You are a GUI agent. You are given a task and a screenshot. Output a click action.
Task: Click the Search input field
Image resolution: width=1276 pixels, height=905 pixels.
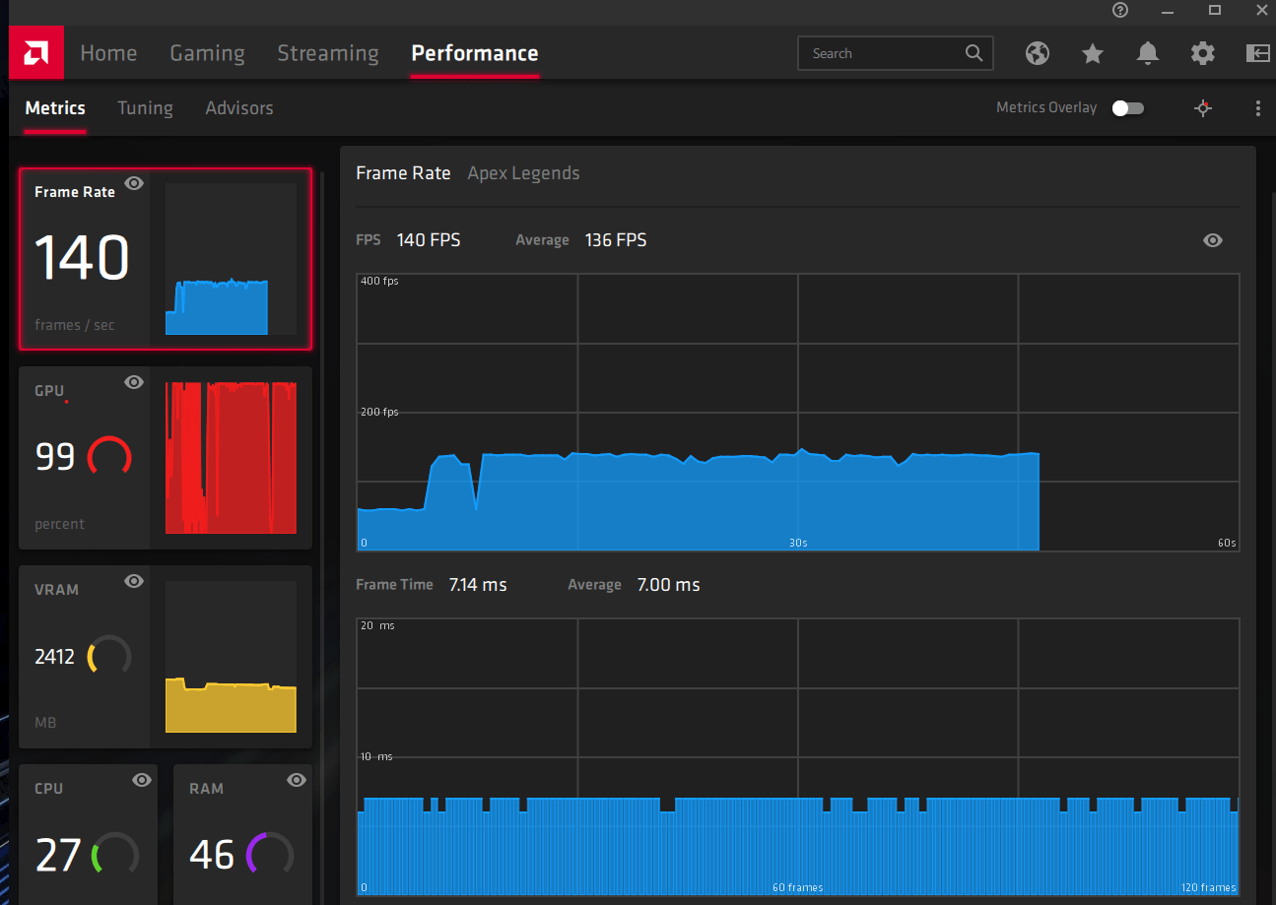pyautogui.click(x=895, y=53)
